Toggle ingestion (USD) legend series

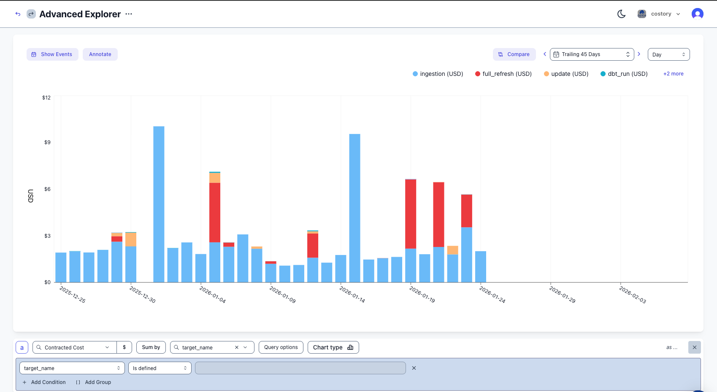click(x=438, y=74)
